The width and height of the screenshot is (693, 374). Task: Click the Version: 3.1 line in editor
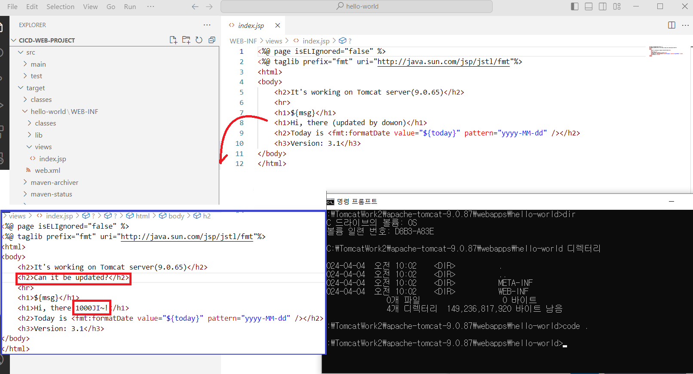(317, 143)
